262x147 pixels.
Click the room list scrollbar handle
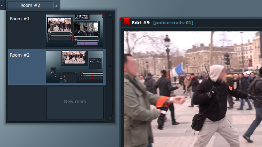(110, 66)
